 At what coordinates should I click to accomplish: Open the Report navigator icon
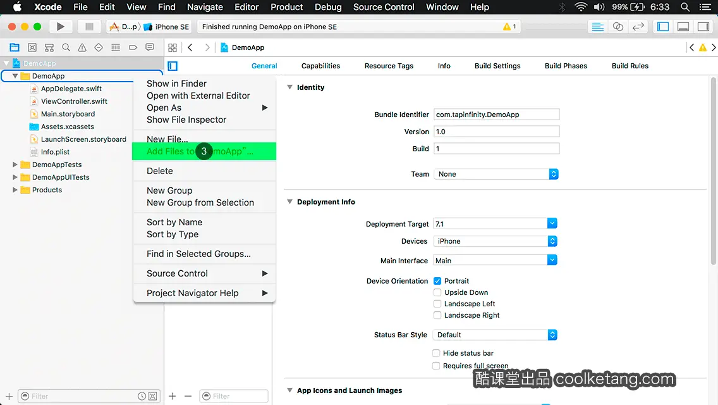pyautogui.click(x=150, y=47)
